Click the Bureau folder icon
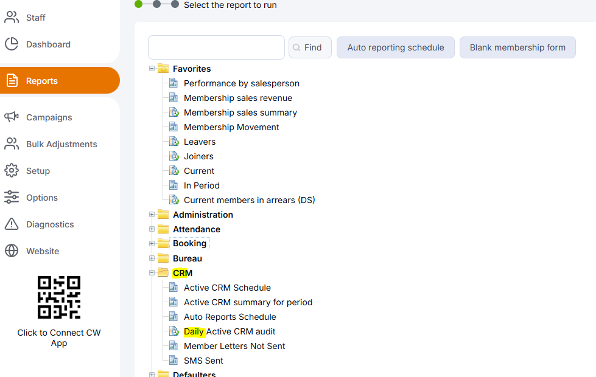 [163, 258]
